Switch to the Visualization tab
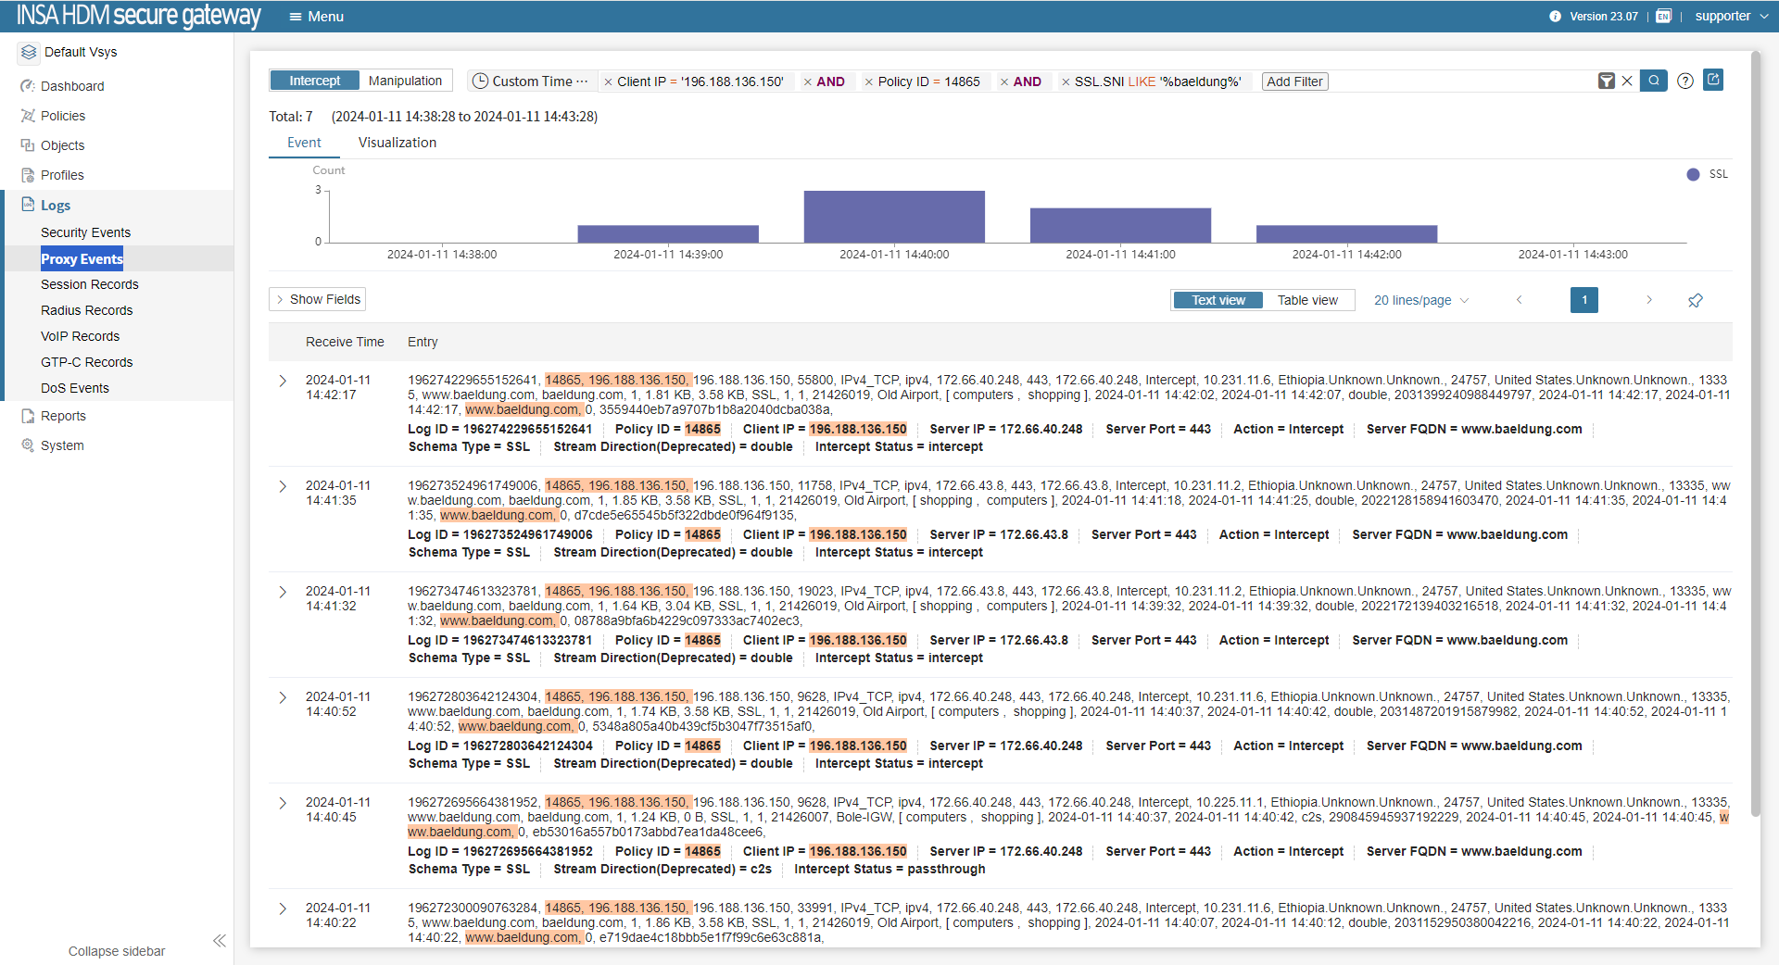 (397, 143)
